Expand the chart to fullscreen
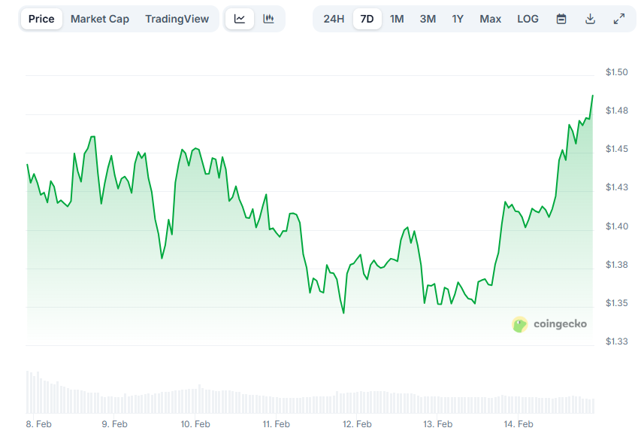 click(x=618, y=19)
